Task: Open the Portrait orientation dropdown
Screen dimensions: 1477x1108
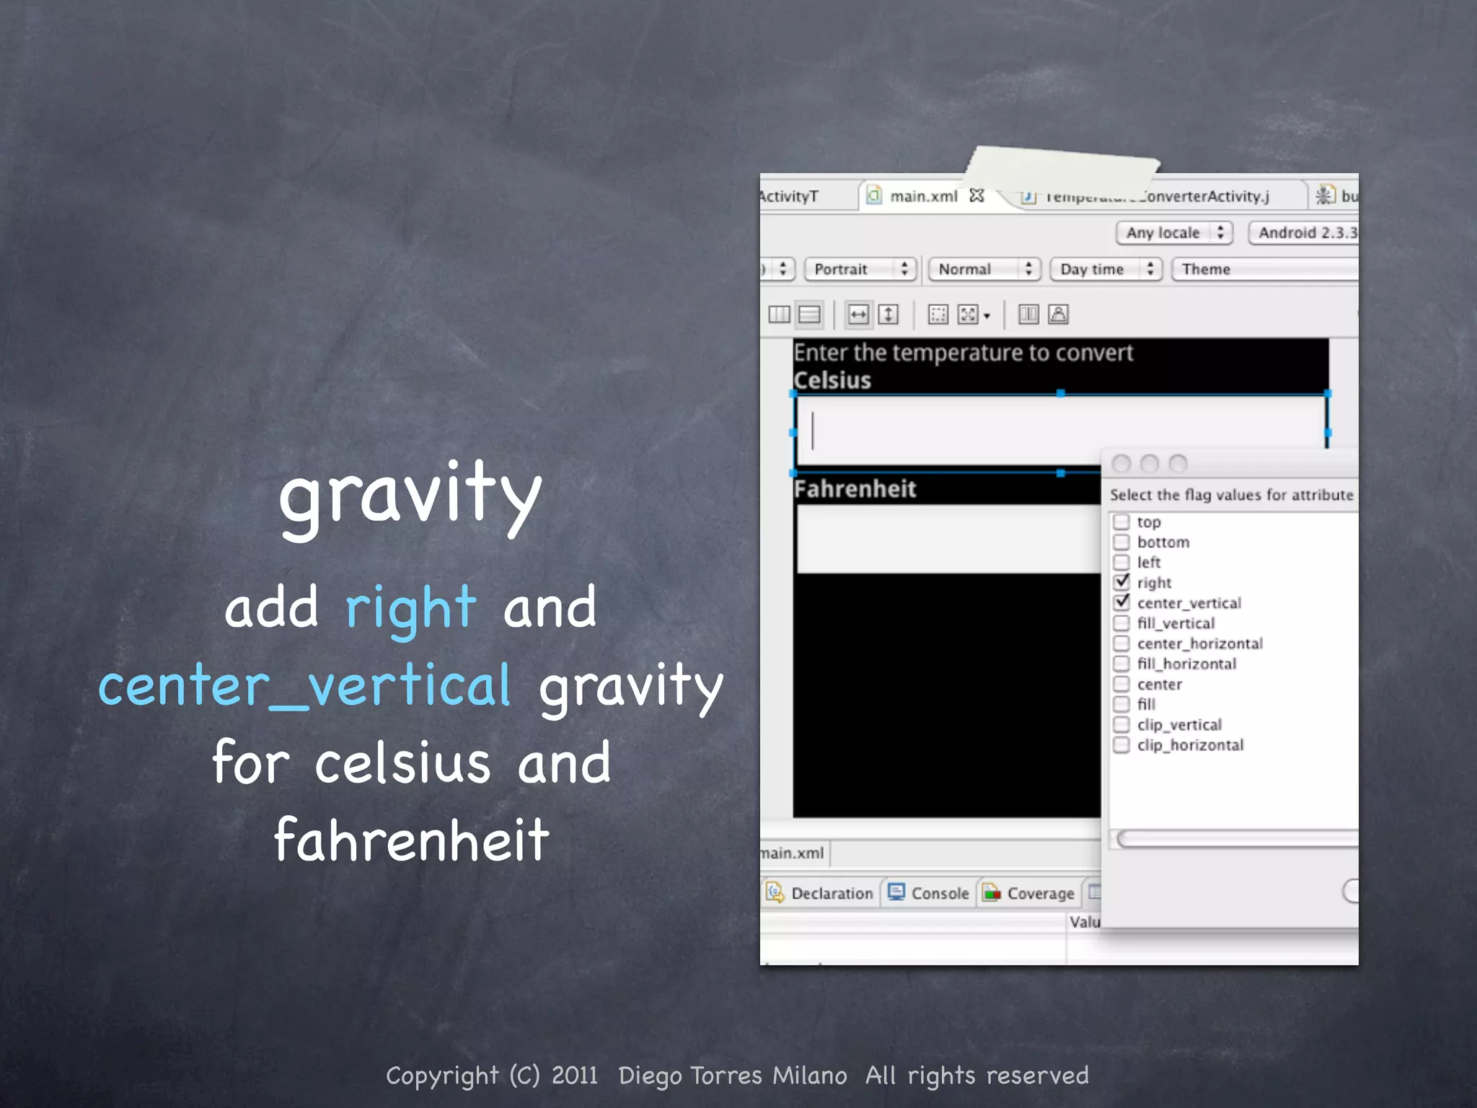Action: (x=860, y=269)
